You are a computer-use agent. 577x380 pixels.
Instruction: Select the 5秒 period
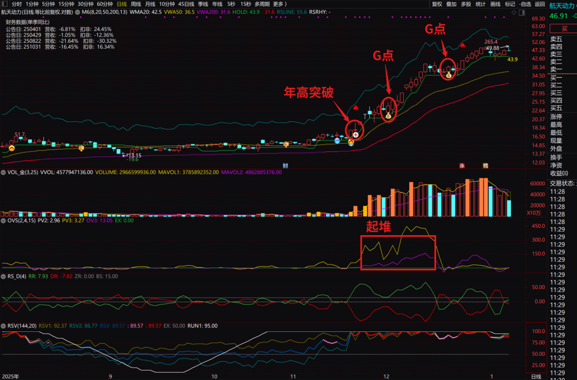(231, 4)
